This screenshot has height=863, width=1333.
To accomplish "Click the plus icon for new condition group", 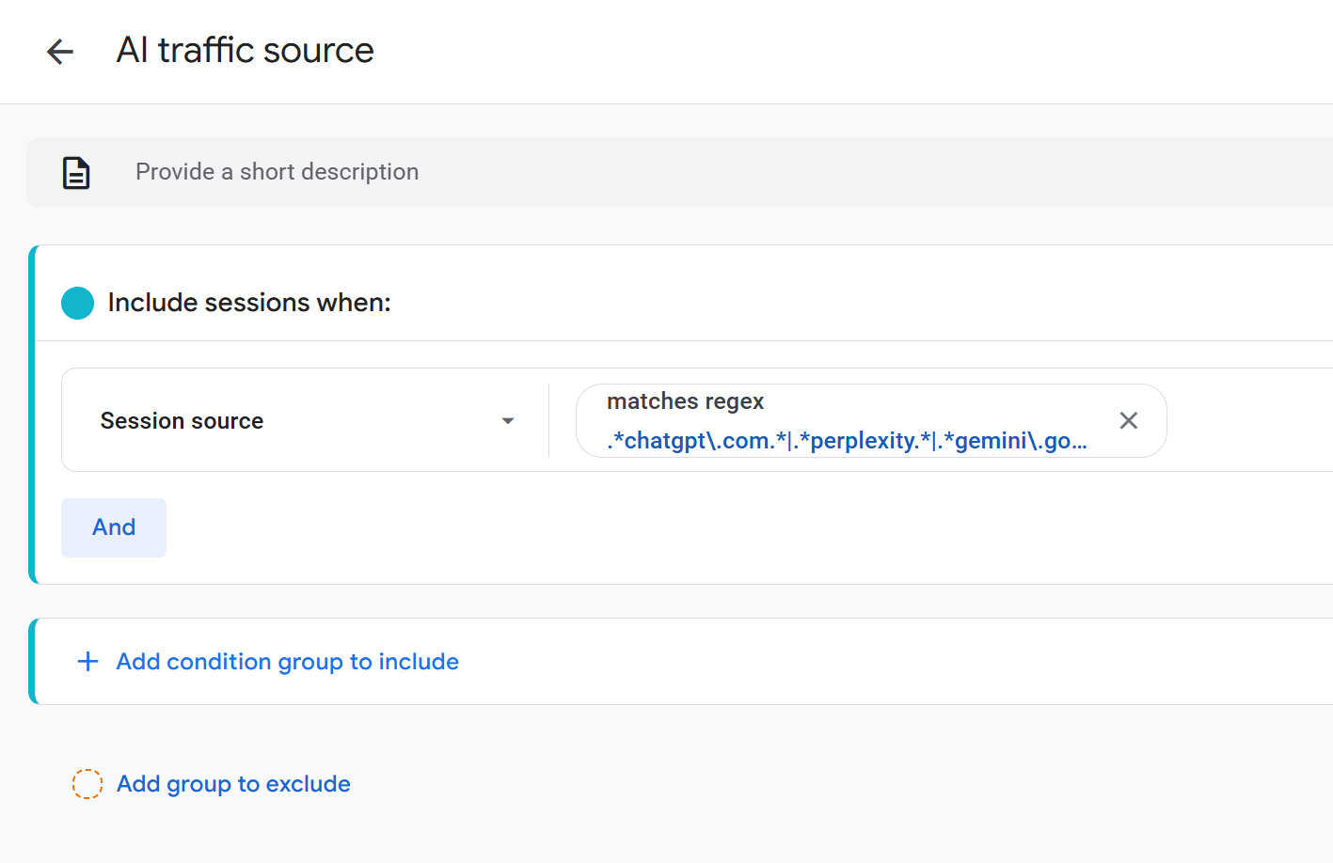I will coord(87,661).
